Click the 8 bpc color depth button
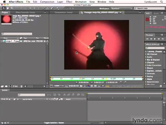The height and width of the screenshot is (125, 166). [x=15, y=86]
